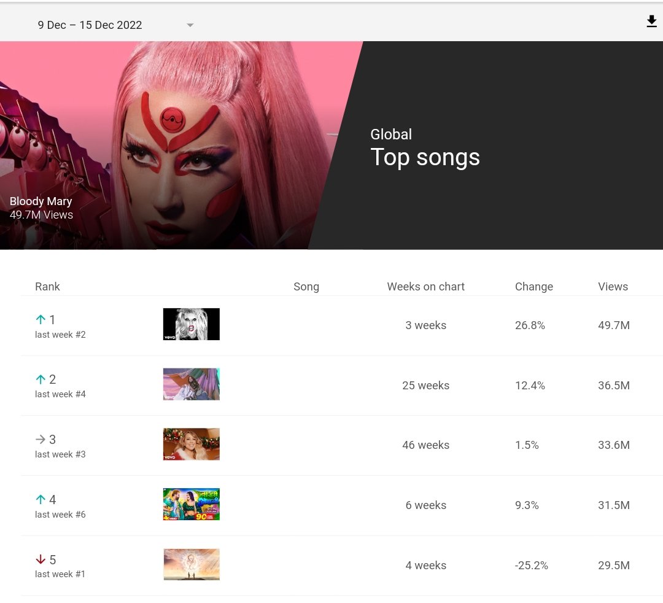Click the 49.7M views value in the table
This screenshot has width=663, height=603.
(x=613, y=325)
